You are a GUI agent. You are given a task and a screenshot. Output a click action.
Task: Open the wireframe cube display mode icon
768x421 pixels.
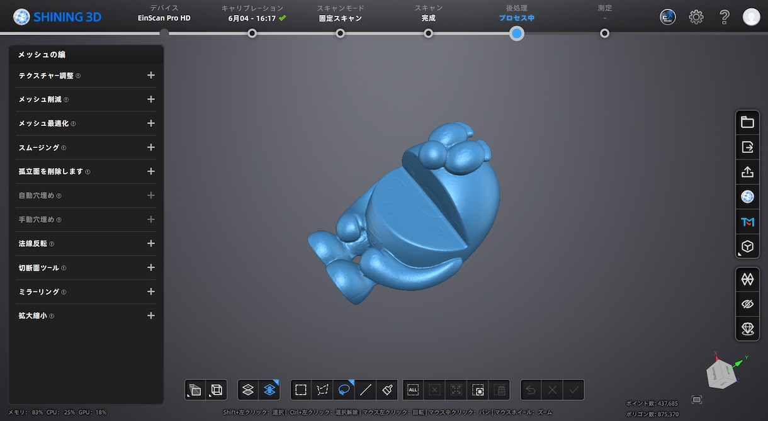tap(217, 390)
